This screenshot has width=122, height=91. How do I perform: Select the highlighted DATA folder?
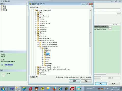(x=48, y=54)
